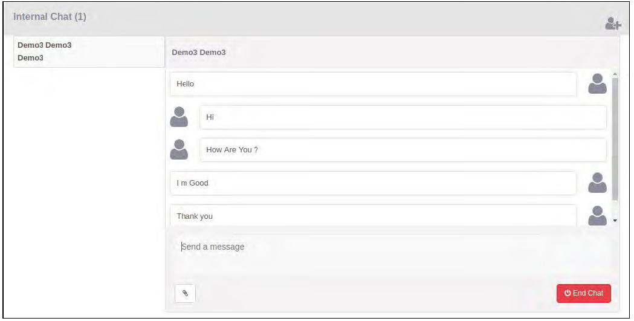The image size is (634, 321).
Task: Select Demo3 Demo3 conversation in chat list
Action: click(89, 51)
